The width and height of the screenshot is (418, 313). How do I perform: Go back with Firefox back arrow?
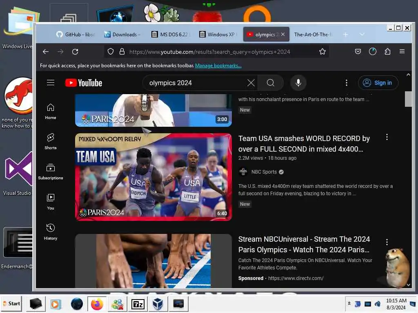point(46,52)
